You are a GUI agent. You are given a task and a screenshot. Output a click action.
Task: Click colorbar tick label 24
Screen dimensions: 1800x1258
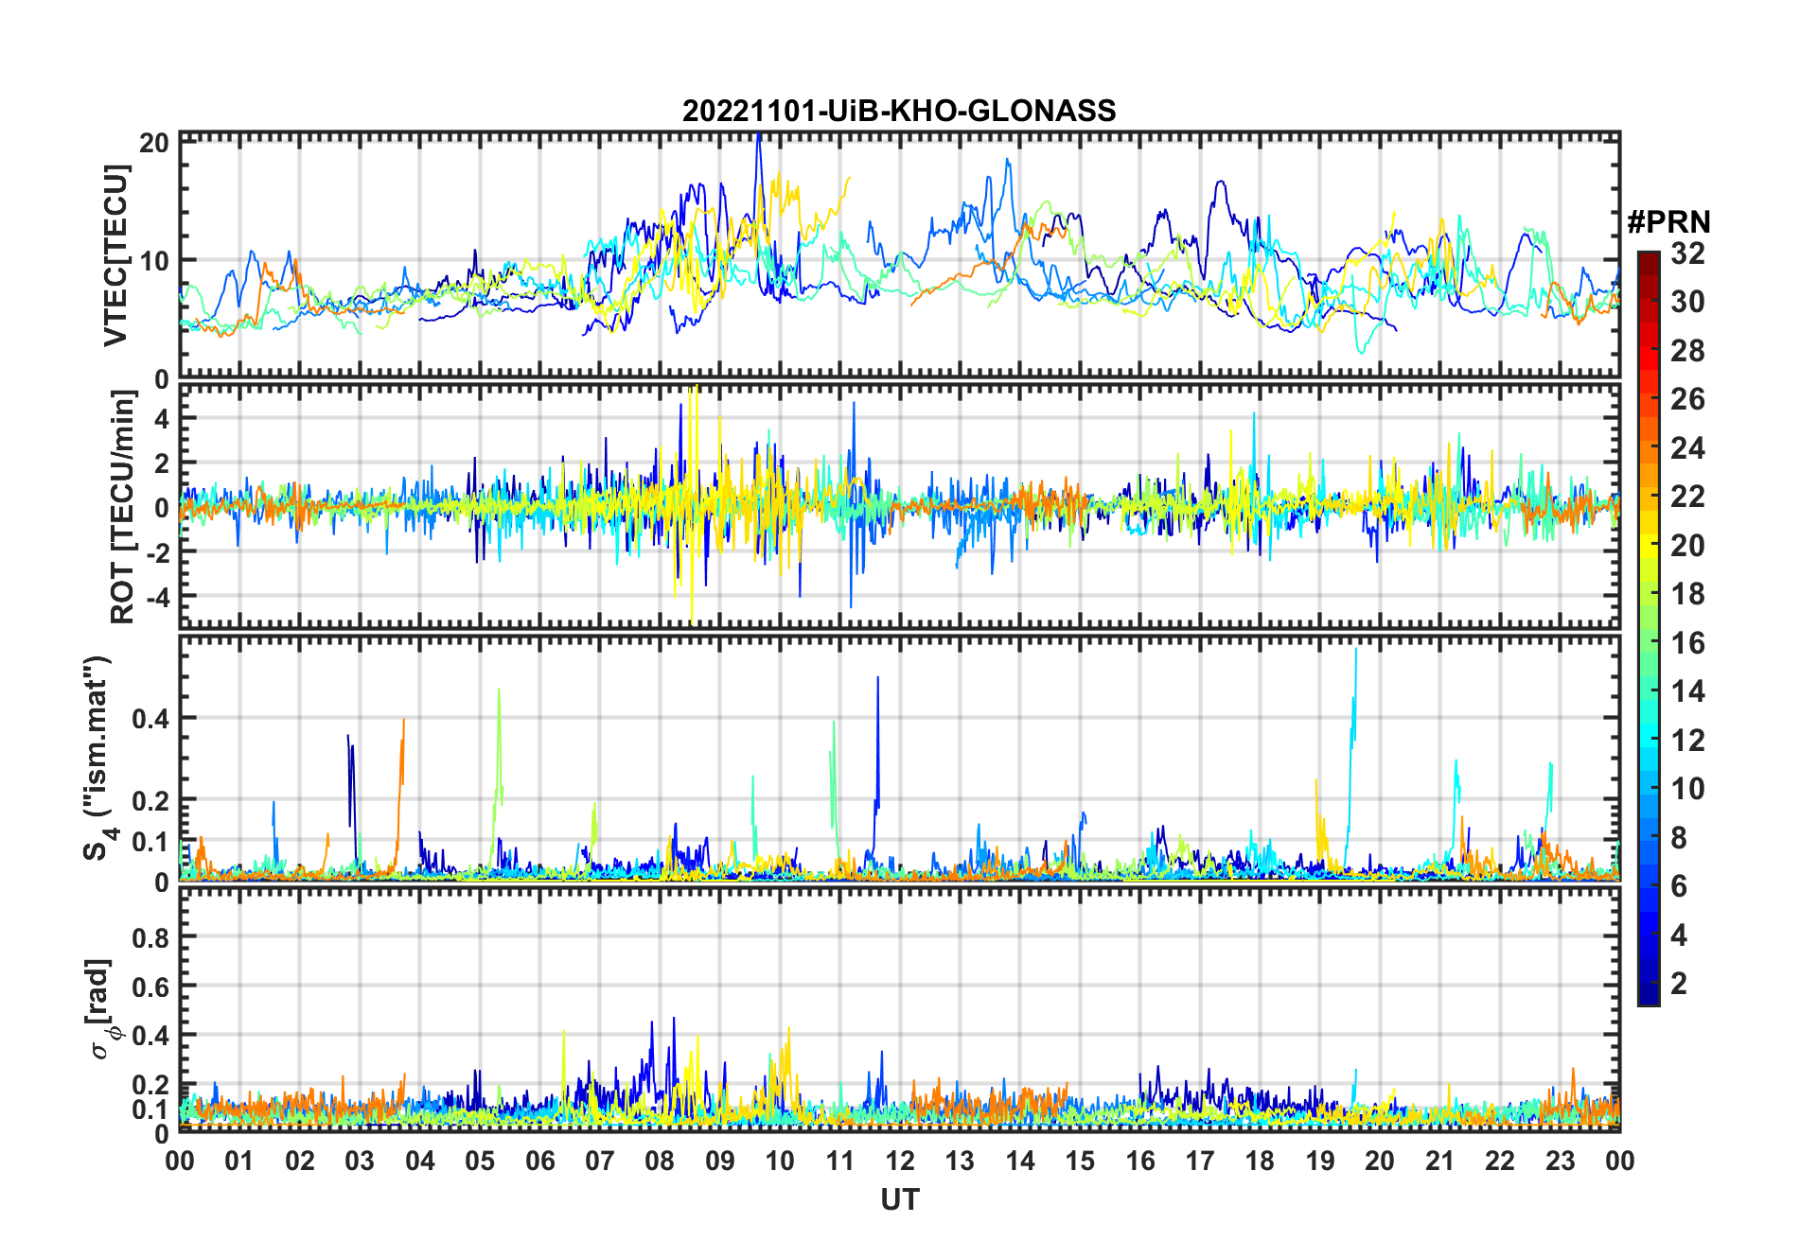pyautogui.click(x=1687, y=448)
